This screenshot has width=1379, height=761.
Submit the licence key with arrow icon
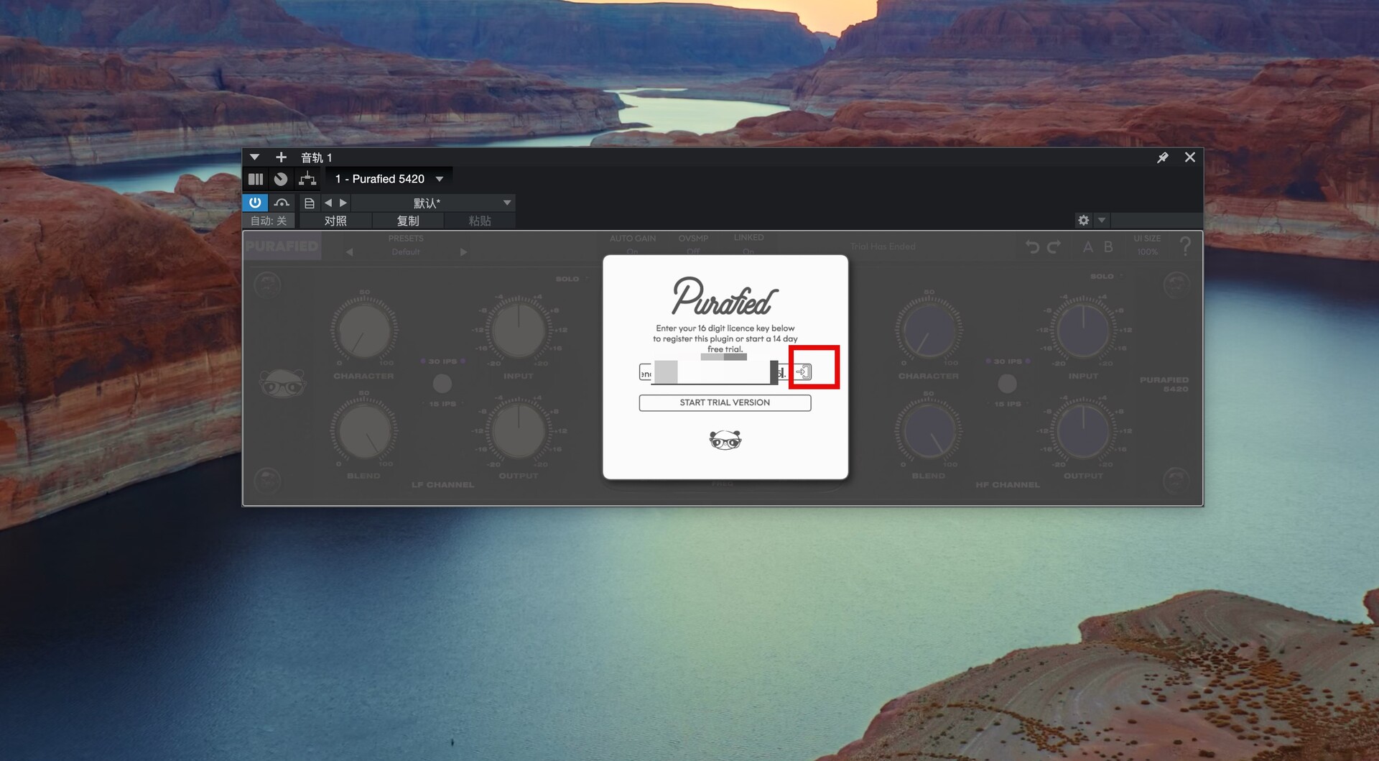[x=803, y=372]
